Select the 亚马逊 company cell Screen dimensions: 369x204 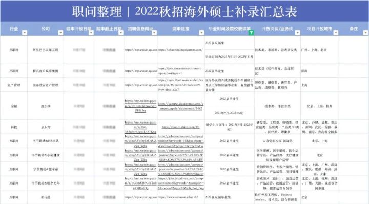pyautogui.click(x=46, y=197)
